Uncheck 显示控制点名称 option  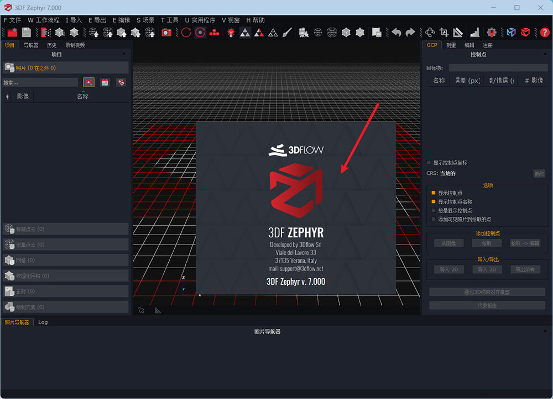[x=434, y=201]
